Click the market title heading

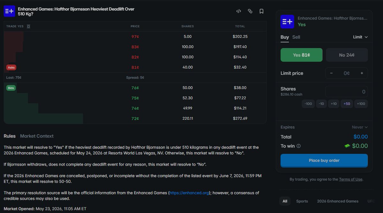(76, 11)
